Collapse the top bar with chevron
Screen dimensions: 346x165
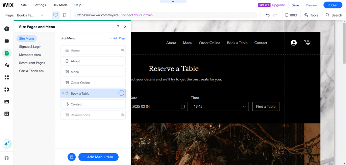(173, 1)
